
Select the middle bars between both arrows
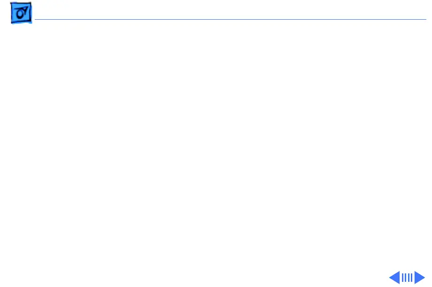407,278
